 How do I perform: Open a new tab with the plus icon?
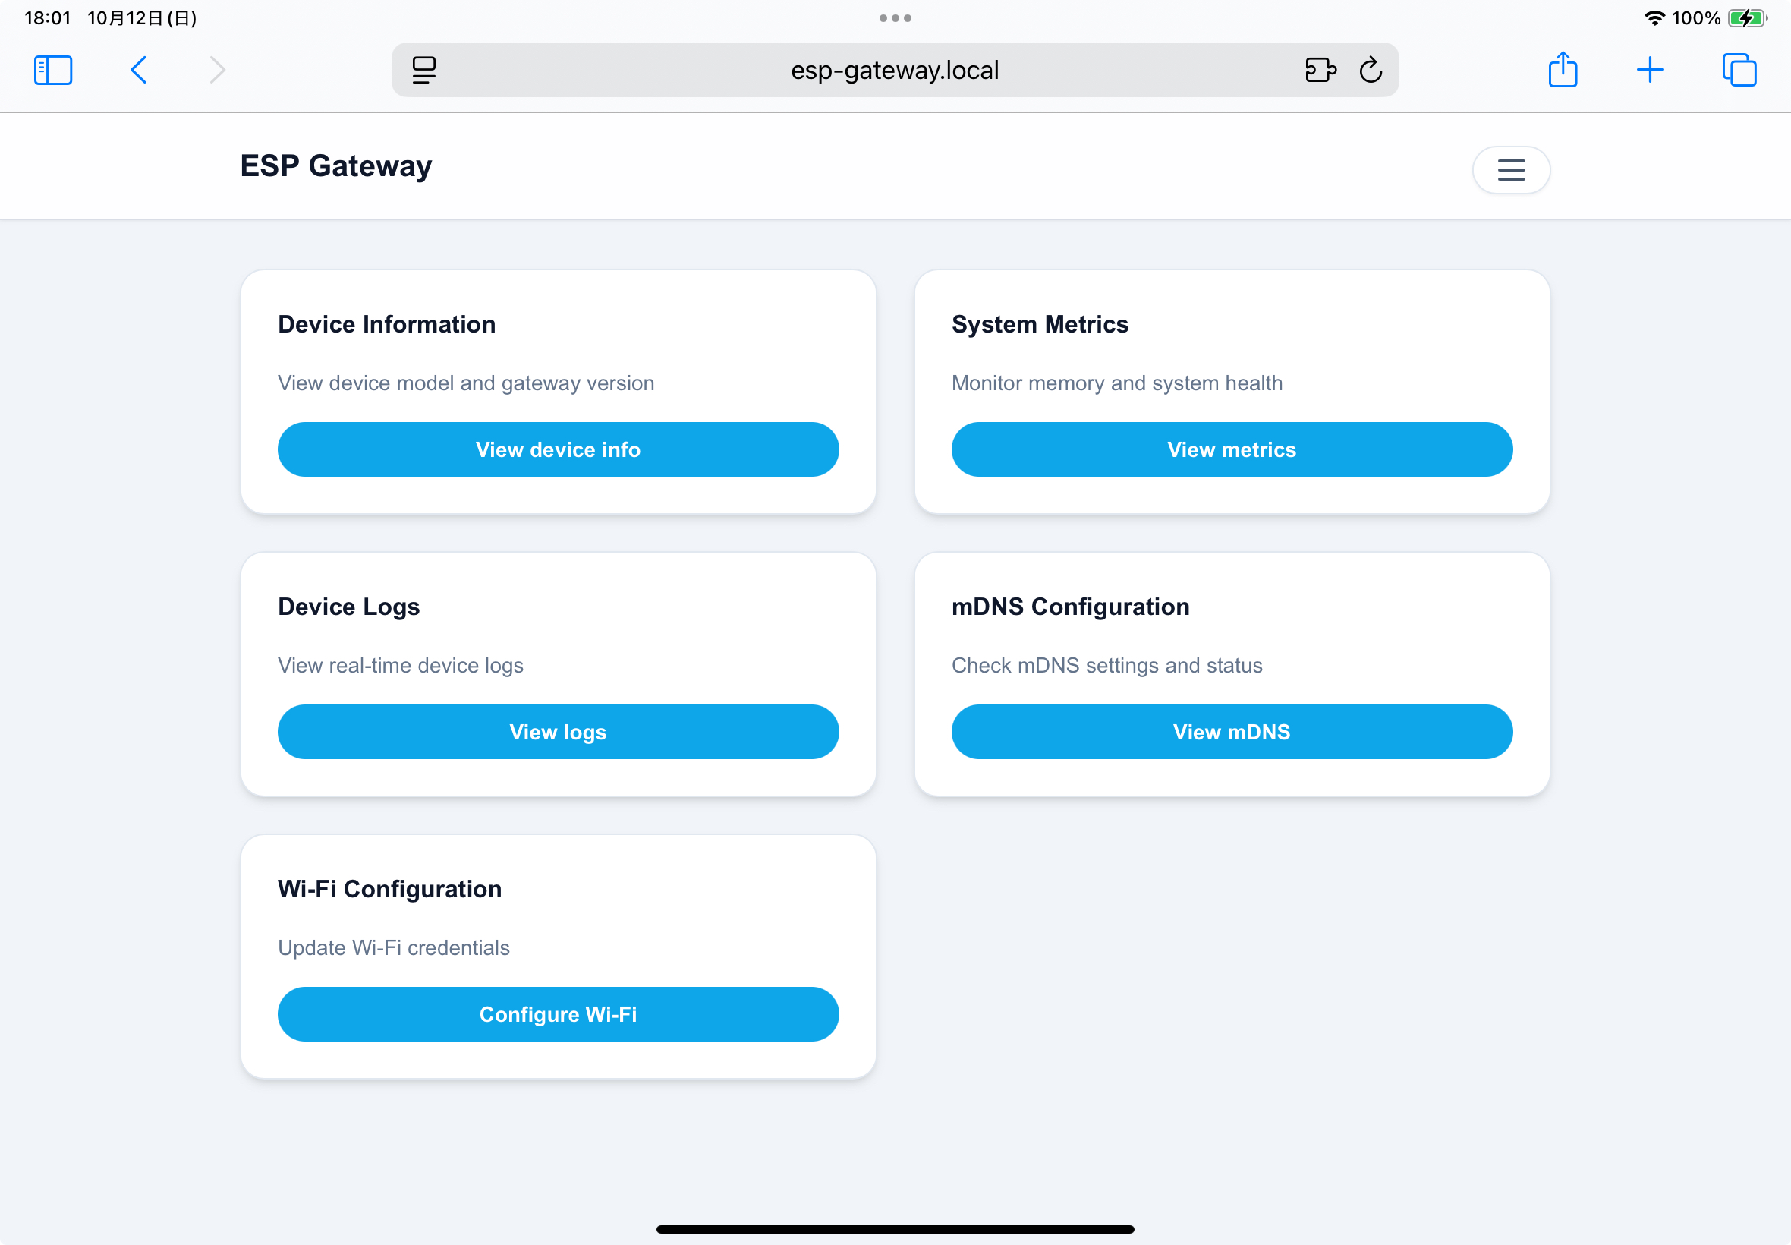[1651, 69]
